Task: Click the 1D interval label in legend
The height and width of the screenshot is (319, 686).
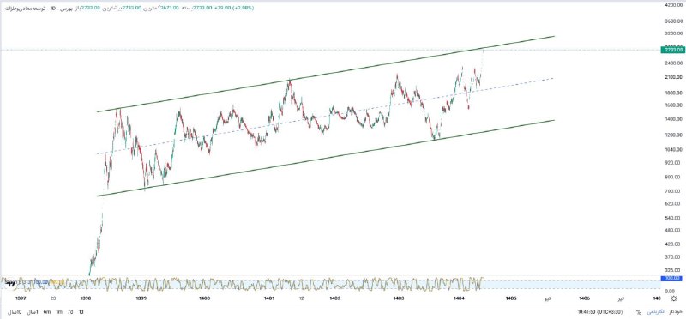Action: tap(53, 8)
